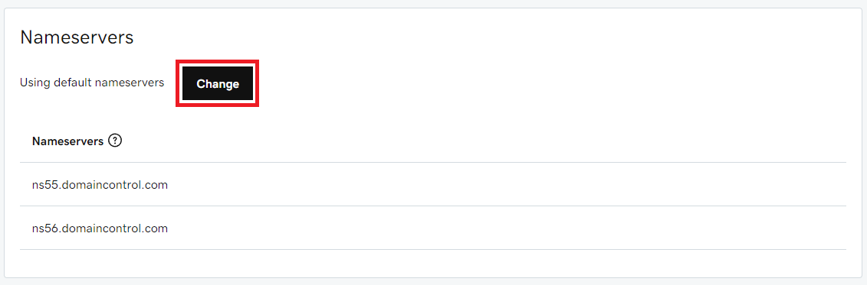Click 'domaincontrol.com' in the ns56 row

114,228
